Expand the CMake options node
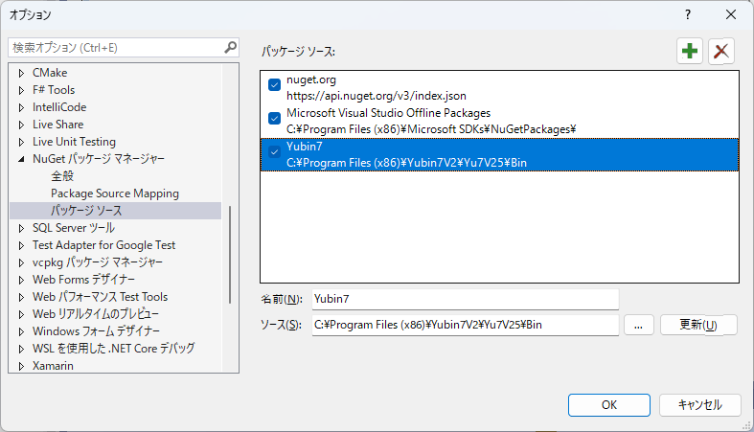 click(x=21, y=73)
